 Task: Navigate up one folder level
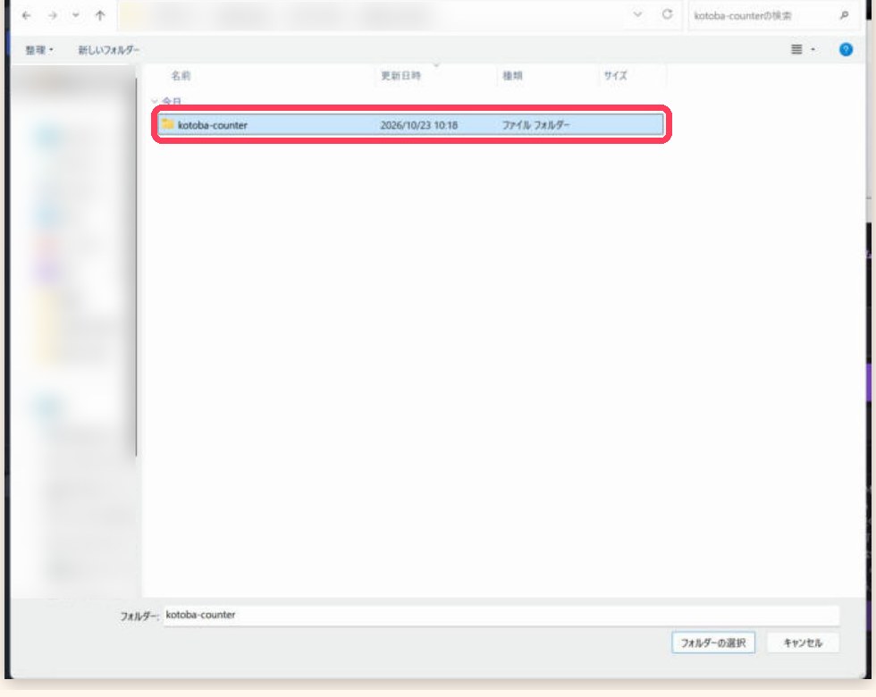(x=100, y=16)
